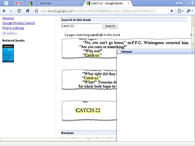Screen dimensions: 195x146
Task: Follow the Find in a library link
Action: [x=13, y=28]
